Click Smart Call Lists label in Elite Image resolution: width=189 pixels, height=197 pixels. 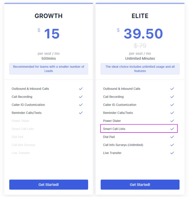tap(114, 129)
